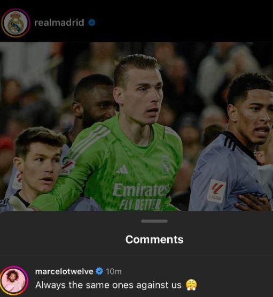Click the Comments header
273x297 pixels.
coord(154,239)
